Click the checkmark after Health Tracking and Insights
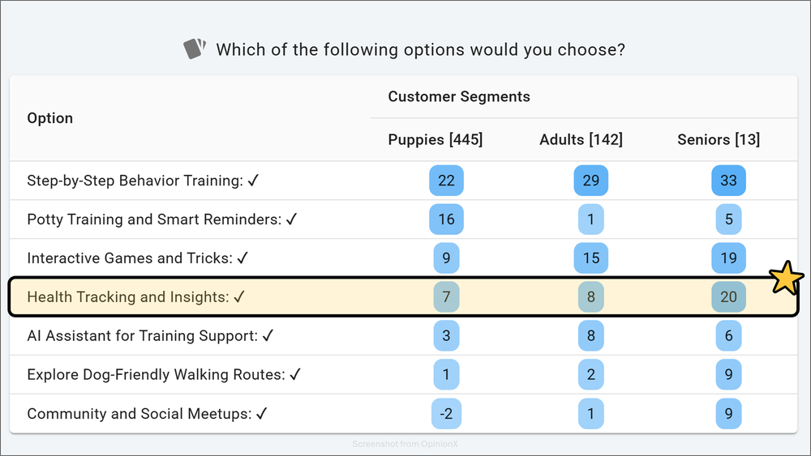Viewport: 811px width, 456px height. pos(239,297)
